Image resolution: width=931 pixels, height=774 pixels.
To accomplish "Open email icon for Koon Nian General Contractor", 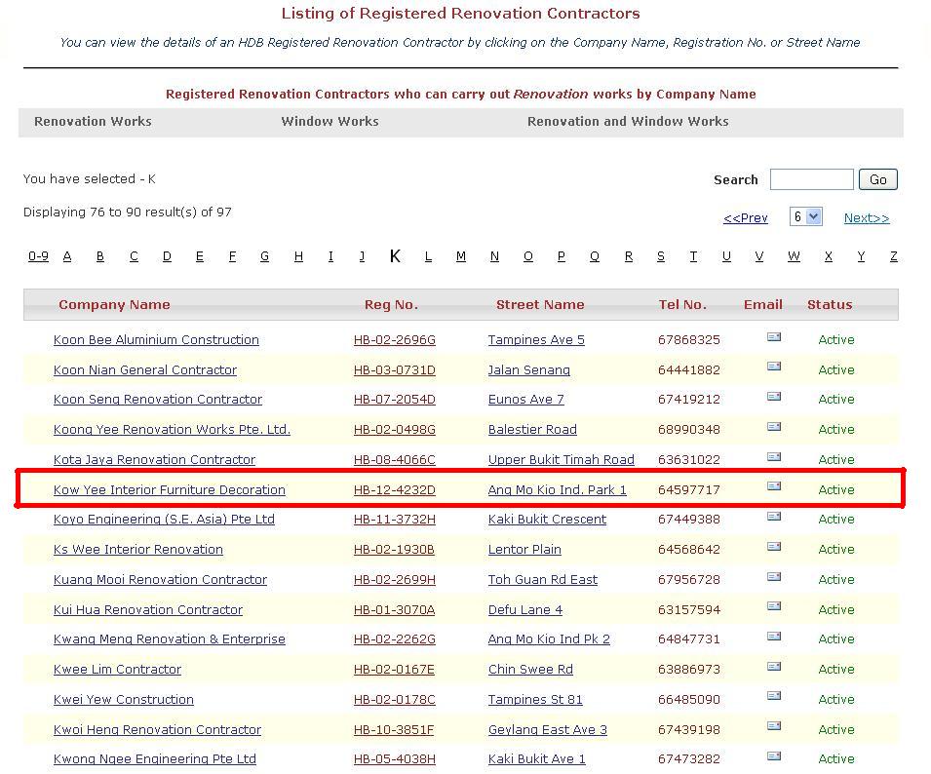I will (774, 367).
